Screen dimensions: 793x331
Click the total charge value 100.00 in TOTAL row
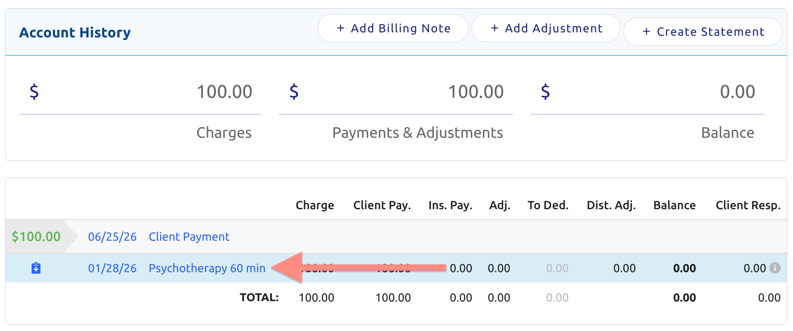(x=316, y=297)
